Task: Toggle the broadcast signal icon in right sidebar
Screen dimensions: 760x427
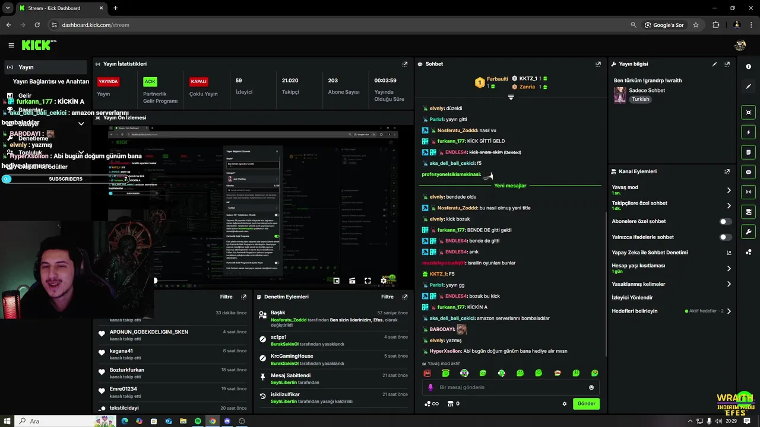Action: 748,192
